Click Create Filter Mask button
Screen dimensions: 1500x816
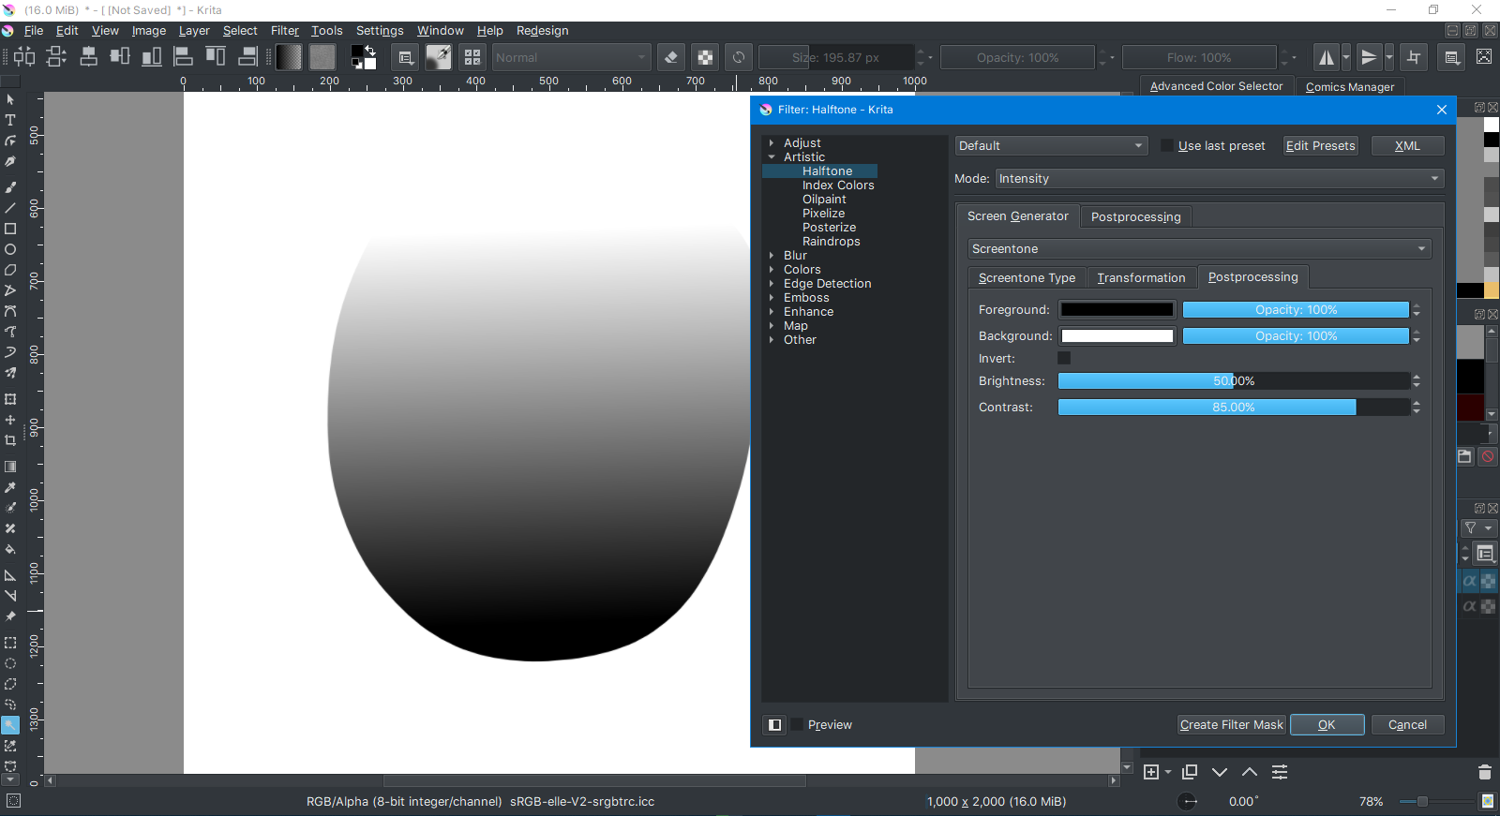1231,725
